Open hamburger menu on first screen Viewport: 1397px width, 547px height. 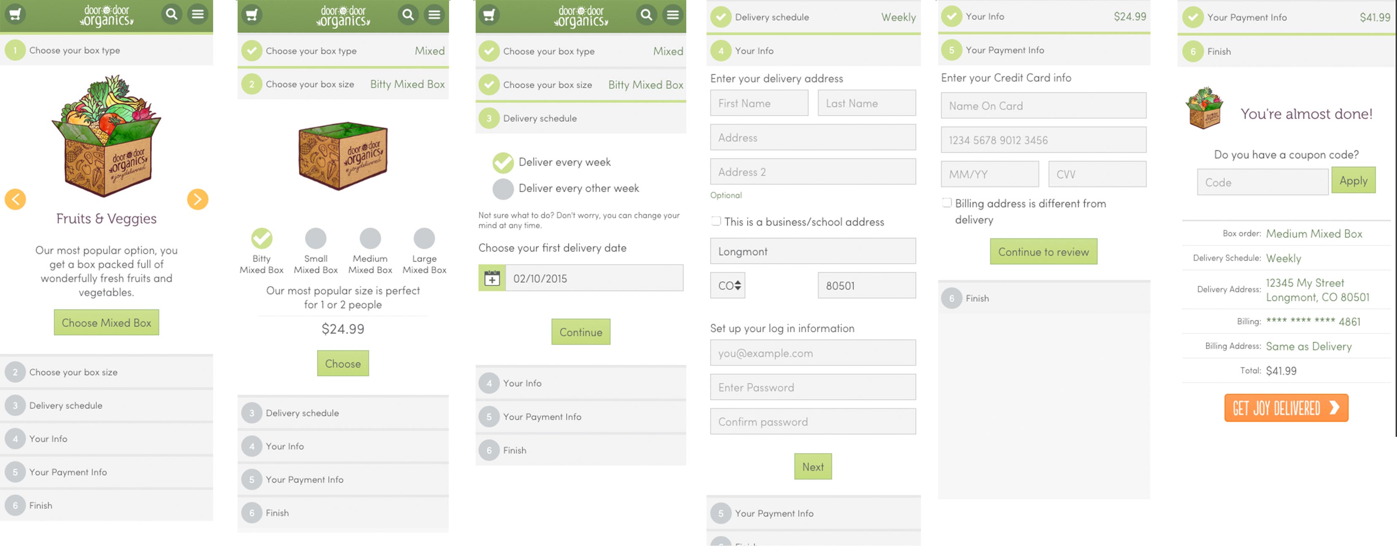tap(198, 14)
